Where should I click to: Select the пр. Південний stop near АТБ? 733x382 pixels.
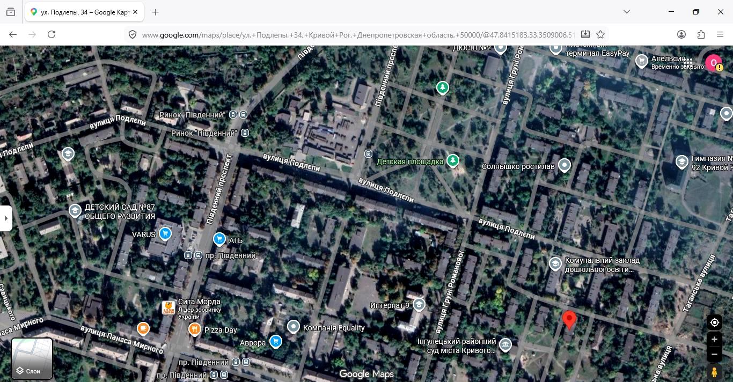point(231,255)
